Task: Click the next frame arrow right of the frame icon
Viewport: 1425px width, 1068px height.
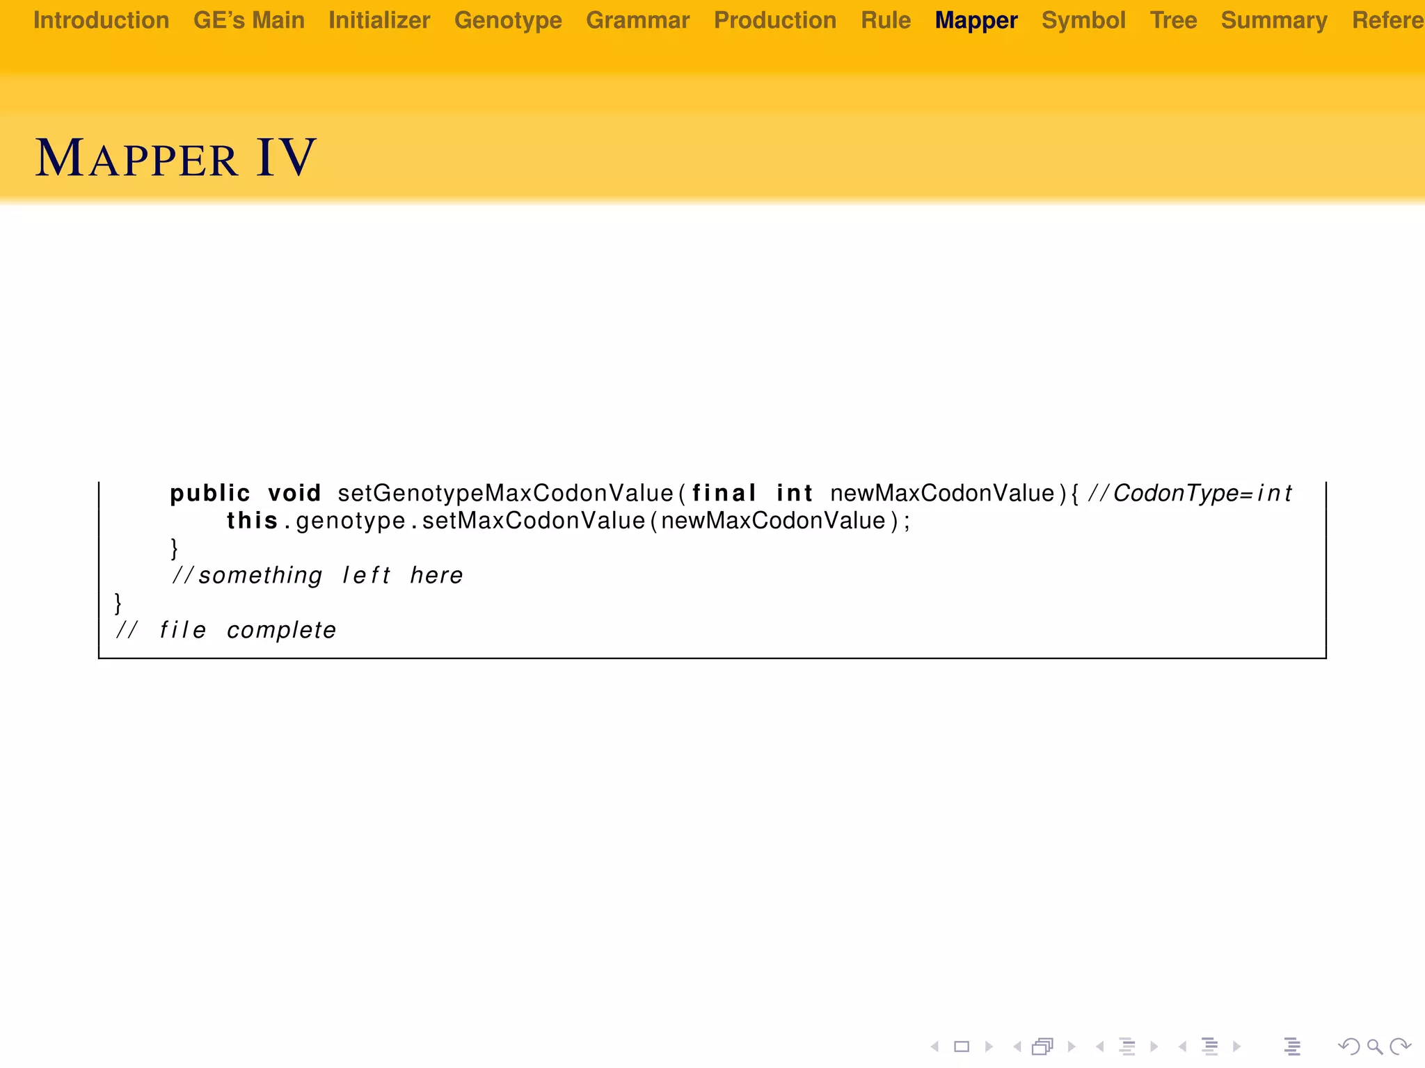Action: (1072, 1046)
